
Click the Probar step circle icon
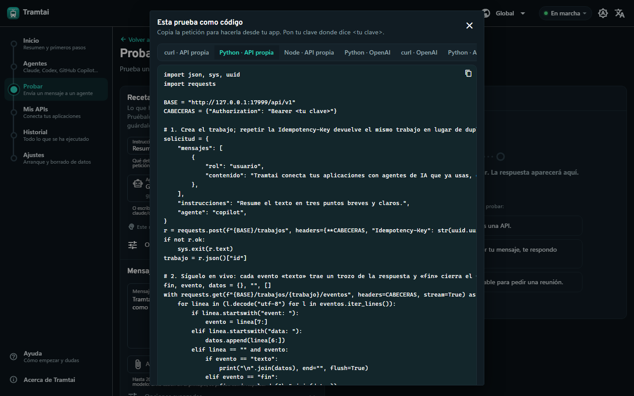pyautogui.click(x=14, y=89)
